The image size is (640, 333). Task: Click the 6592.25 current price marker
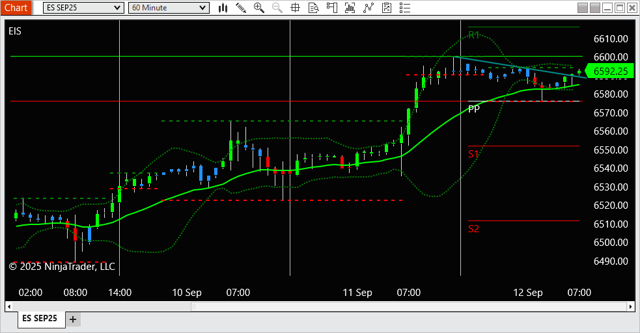tap(609, 72)
